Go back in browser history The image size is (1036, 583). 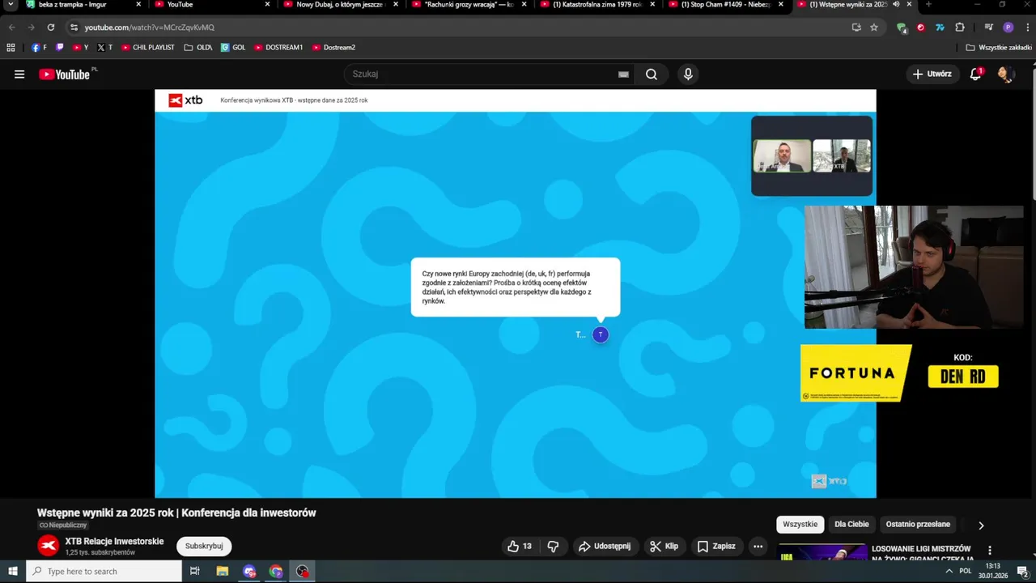pos(12,27)
